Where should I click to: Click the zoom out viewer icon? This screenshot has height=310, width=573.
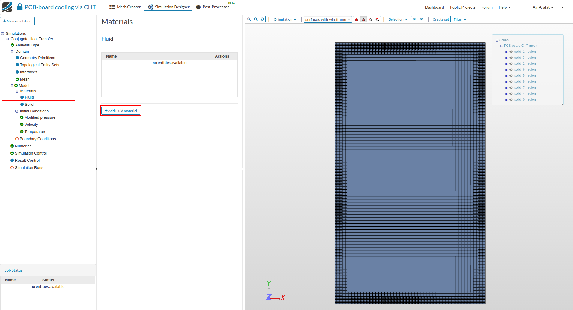pyautogui.click(x=256, y=19)
